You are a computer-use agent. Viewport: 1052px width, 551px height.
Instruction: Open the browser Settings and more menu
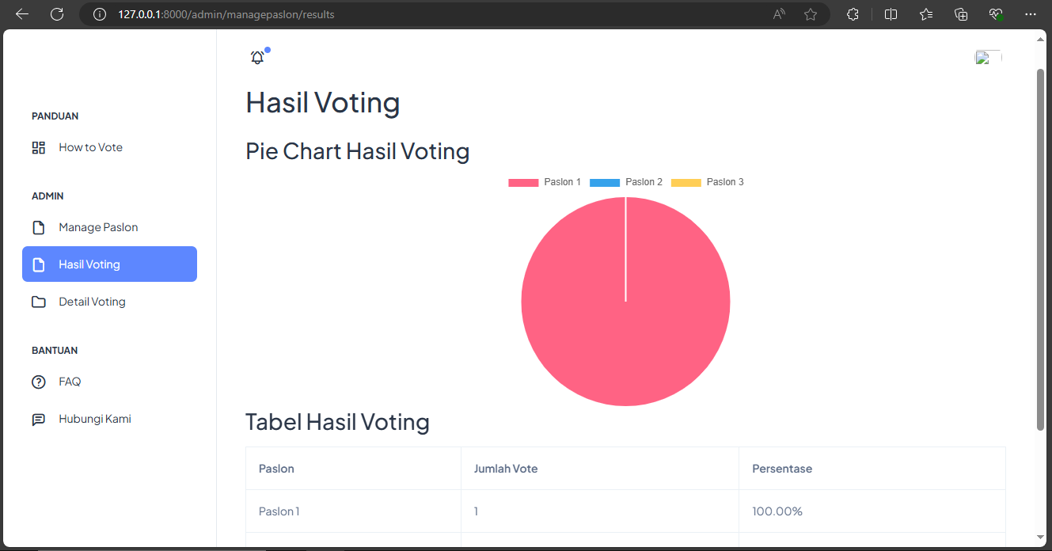tap(1031, 14)
